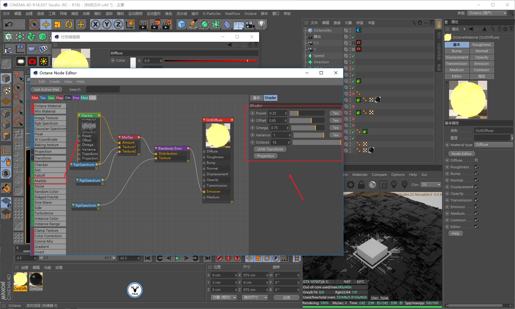
Task: Toggle the Transmission channel checkbox in Attributes
Action: (476, 200)
